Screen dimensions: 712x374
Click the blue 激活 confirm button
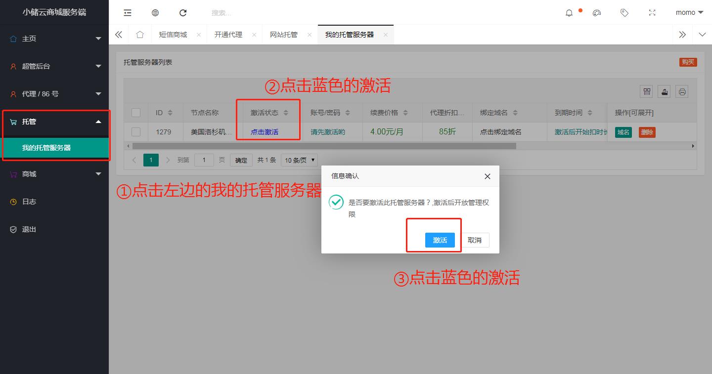pos(440,240)
